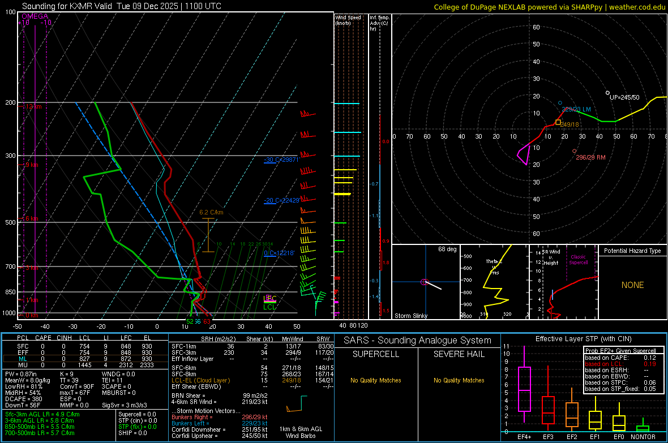Click the Bunkers Left = 229/23 kt line

[220, 423]
